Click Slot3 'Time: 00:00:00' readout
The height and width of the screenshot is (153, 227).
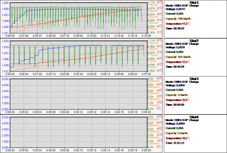[175, 105]
